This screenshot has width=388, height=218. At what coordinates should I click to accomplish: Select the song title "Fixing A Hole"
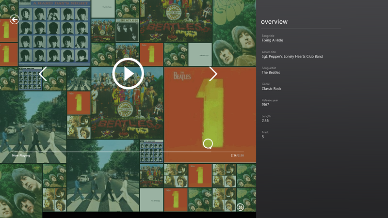click(272, 40)
